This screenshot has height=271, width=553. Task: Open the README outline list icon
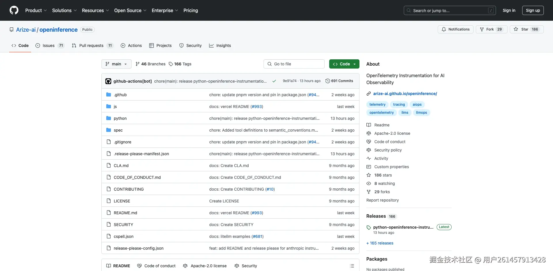click(352, 266)
